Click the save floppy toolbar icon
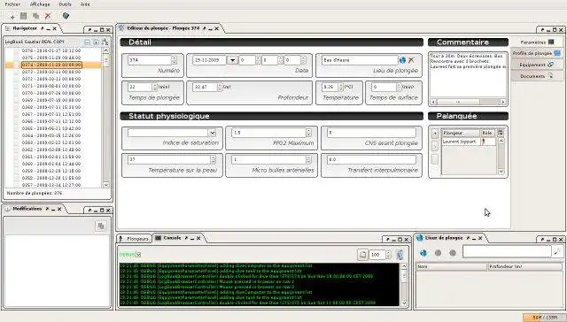The image size is (567, 322). [x=24, y=16]
